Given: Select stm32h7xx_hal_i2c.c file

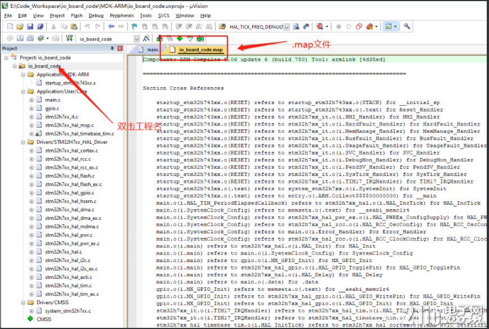Looking at the screenshot, I should pyautogui.click(x=68, y=260).
